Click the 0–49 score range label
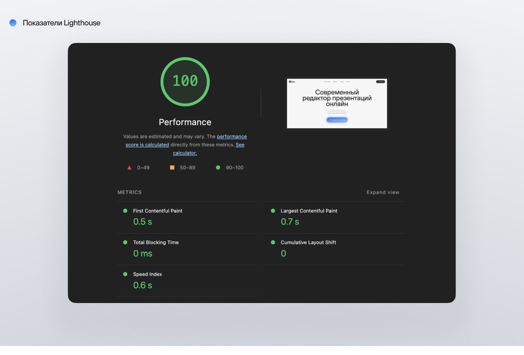 (143, 168)
